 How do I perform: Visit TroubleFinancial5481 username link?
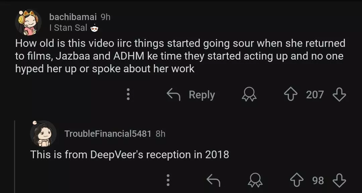click(108, 134)
